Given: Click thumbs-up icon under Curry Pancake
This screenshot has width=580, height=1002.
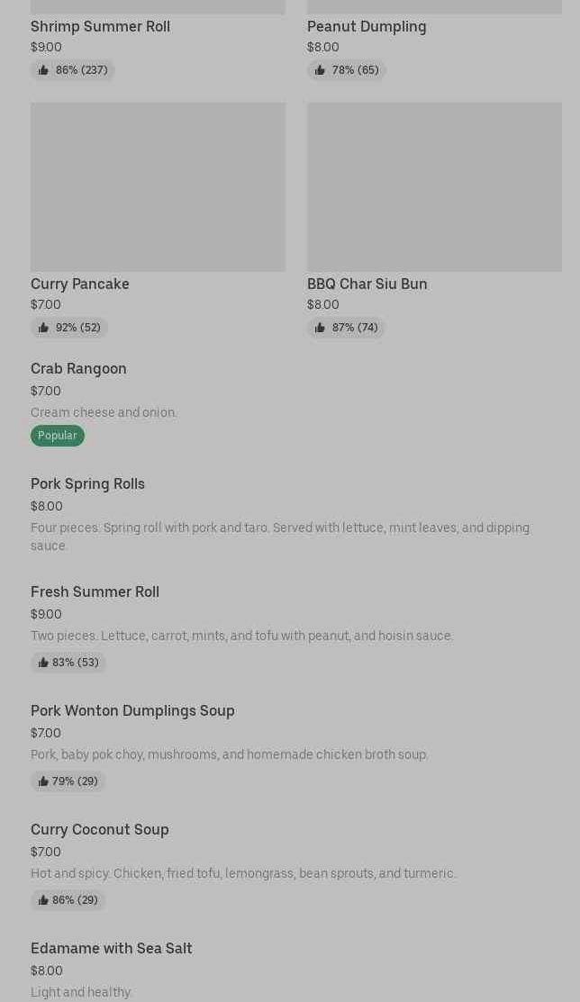Looking at the screenshot, I should pyautogui.click(x=43, y=328).
